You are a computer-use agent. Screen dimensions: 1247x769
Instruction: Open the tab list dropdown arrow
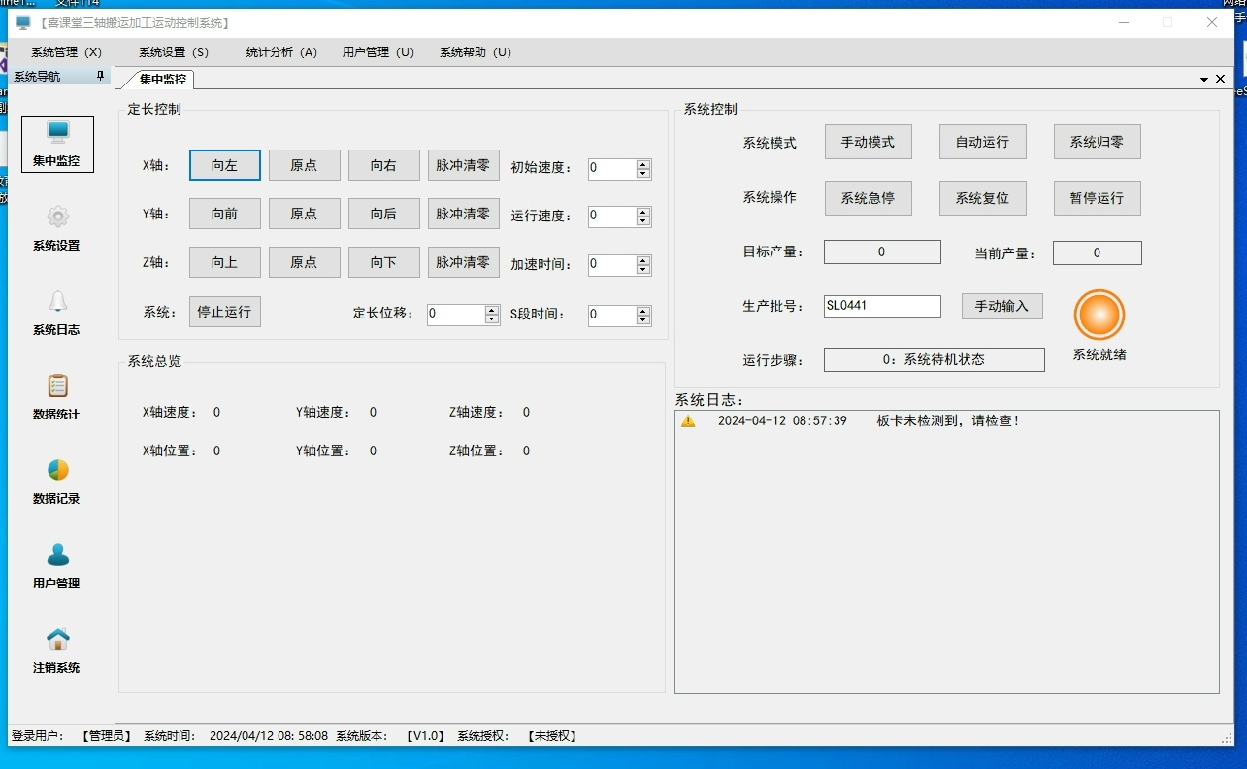pos(1203,79)
